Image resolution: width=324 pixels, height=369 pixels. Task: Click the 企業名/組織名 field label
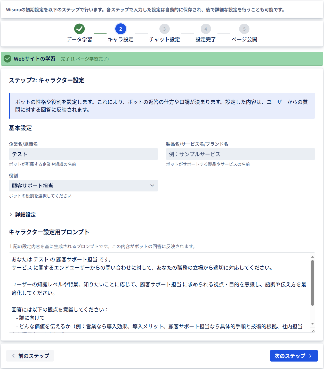click(23, 144)
